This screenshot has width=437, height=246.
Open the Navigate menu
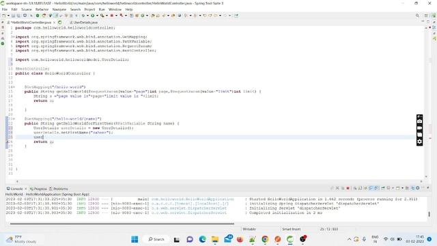pyautogui.click(x=59, y=10)
